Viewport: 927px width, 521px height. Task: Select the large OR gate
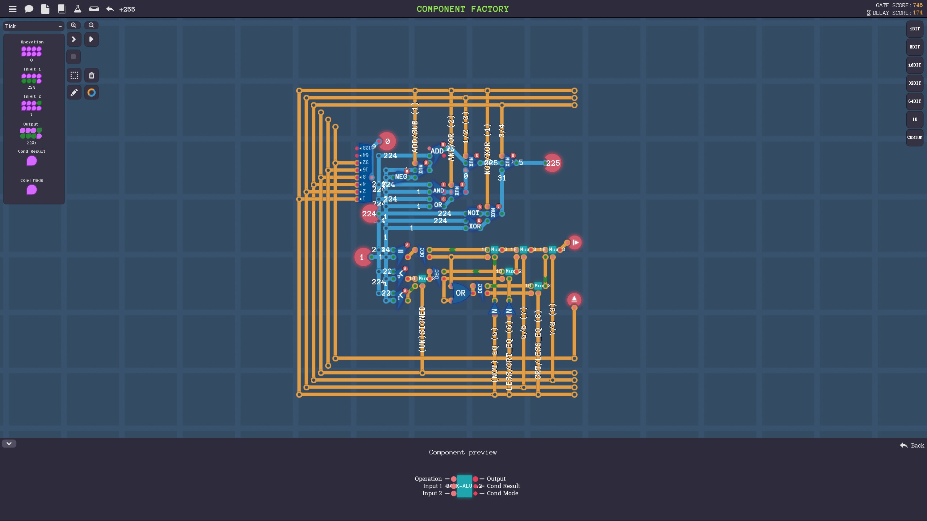[x=460, y=293]
